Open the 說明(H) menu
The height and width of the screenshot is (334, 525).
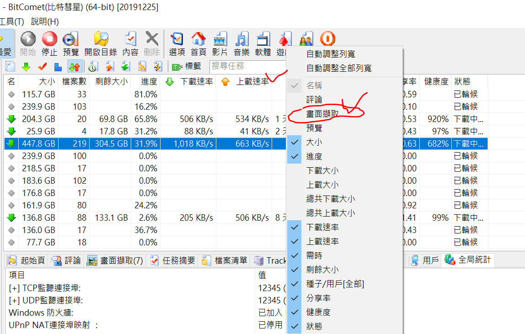point(45,22)
